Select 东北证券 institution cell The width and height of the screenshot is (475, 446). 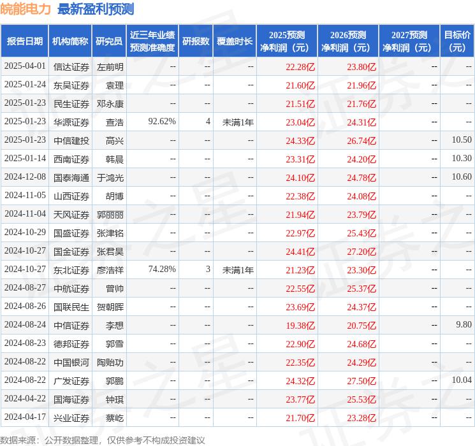[71, 270]
